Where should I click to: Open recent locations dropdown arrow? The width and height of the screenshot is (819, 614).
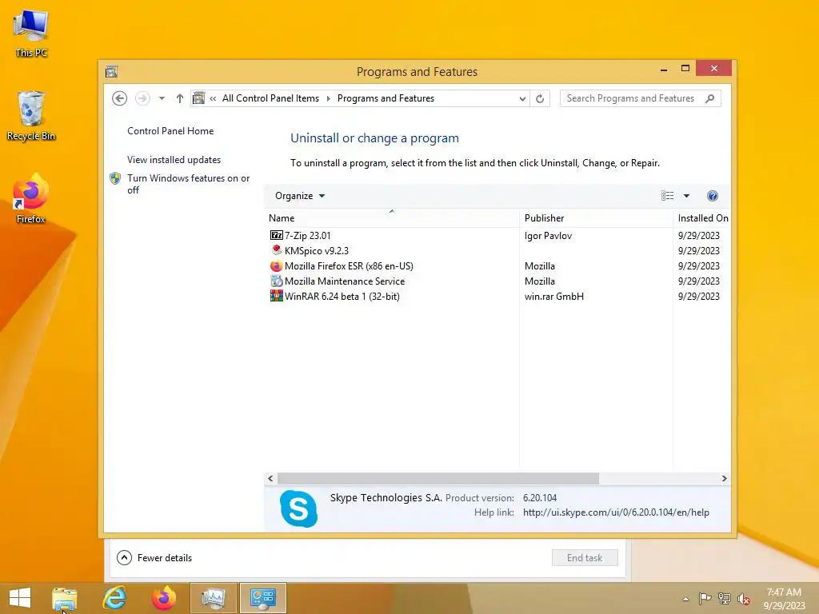point(162,98)
